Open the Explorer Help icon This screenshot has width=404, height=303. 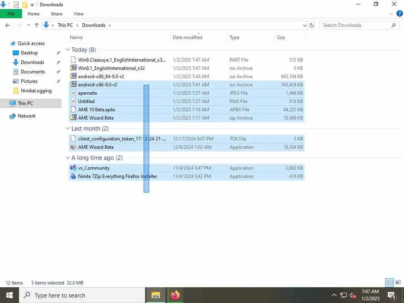[399, 14]
